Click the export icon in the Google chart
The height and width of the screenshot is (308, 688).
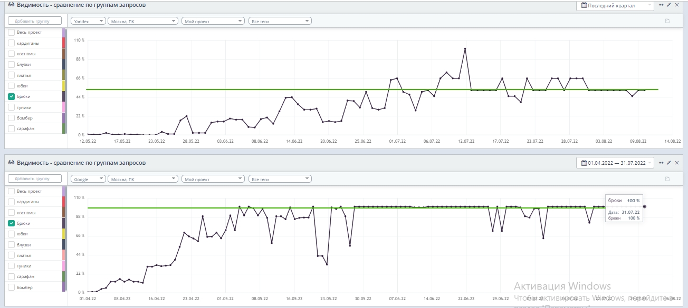pos(667,179)
